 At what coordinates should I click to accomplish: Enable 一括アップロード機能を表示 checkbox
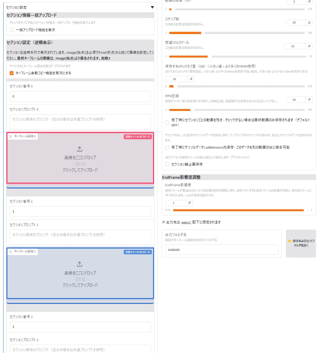[x=12, y=30]
